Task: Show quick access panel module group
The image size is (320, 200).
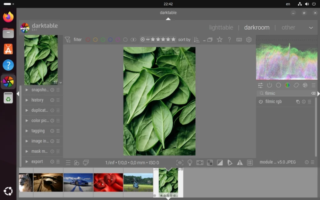Action: [260, 85]
